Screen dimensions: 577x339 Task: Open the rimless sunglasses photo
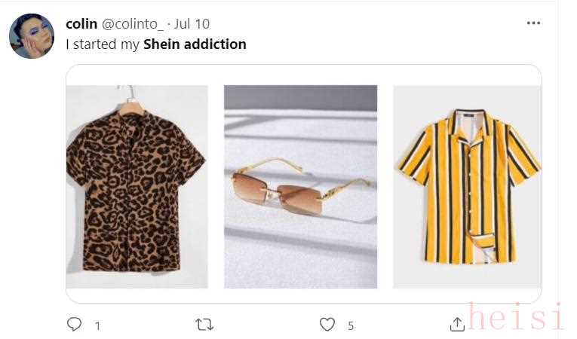click(300, 186)
